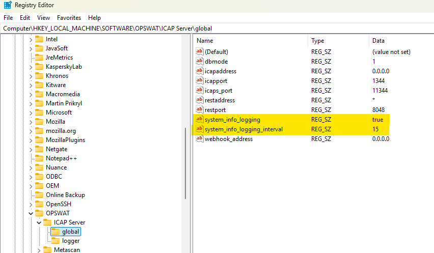Expand the Netgate key

[31, 150]
